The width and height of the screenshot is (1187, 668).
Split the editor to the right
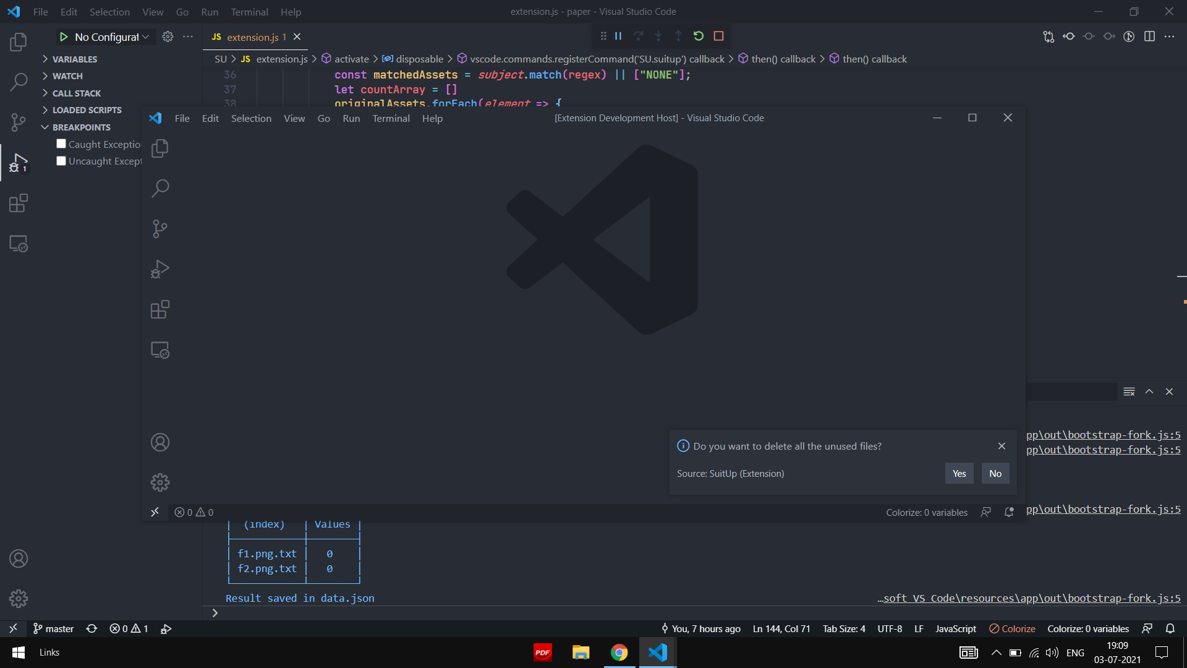(1149, 36)
